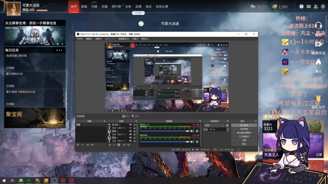Click the 传火 flame icon
This screenshot has width=328, height=184.
click(319, 62)
